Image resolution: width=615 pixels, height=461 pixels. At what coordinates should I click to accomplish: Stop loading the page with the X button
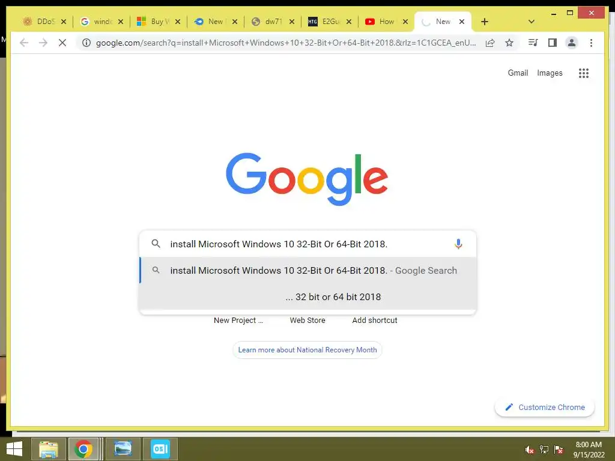[62, 43]
